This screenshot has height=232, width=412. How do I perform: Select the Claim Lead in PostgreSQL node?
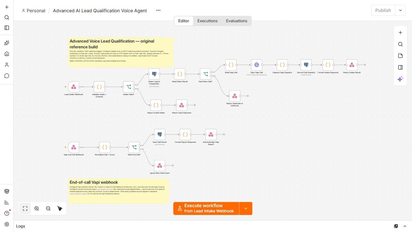coord(154,74)
